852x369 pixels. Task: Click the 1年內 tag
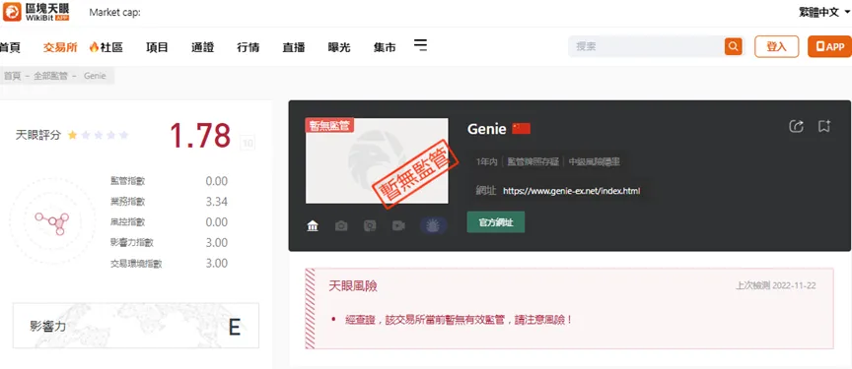486,161
